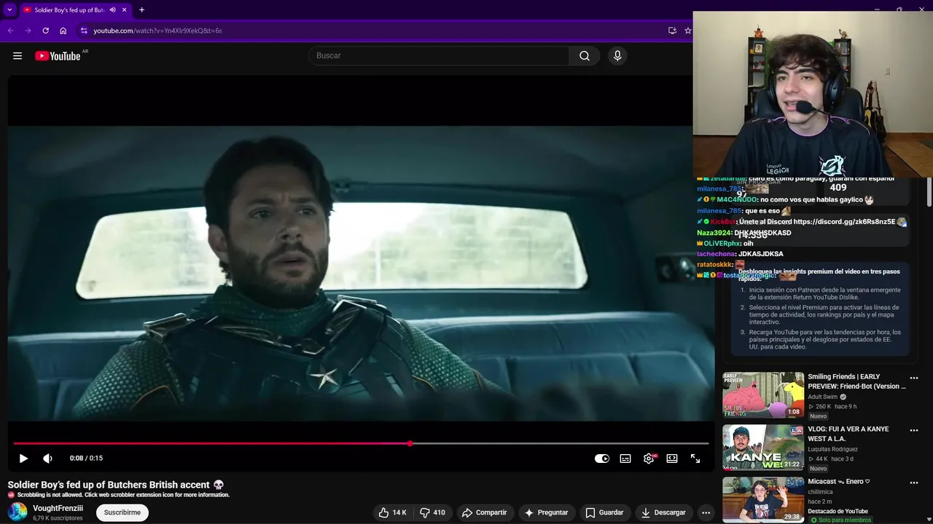Screen dimensions: 933x524
Task: Toggle the autoplay switch
Action: point(602,458)
